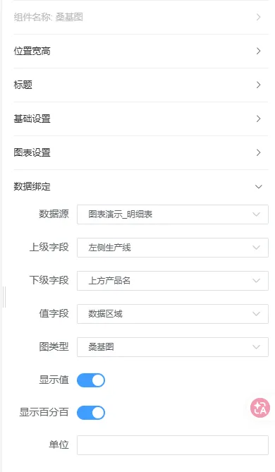
Task: Toggle the 显示值 switch off
Action: 91,380
